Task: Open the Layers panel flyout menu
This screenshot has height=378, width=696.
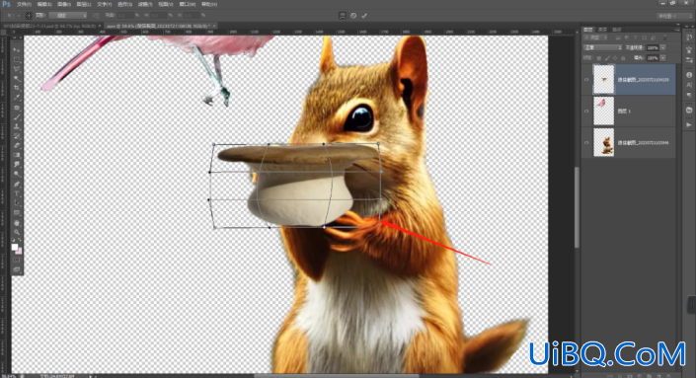Action: (x=677, y=30)
